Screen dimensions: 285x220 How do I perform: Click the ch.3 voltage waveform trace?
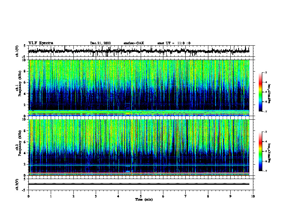139,184
